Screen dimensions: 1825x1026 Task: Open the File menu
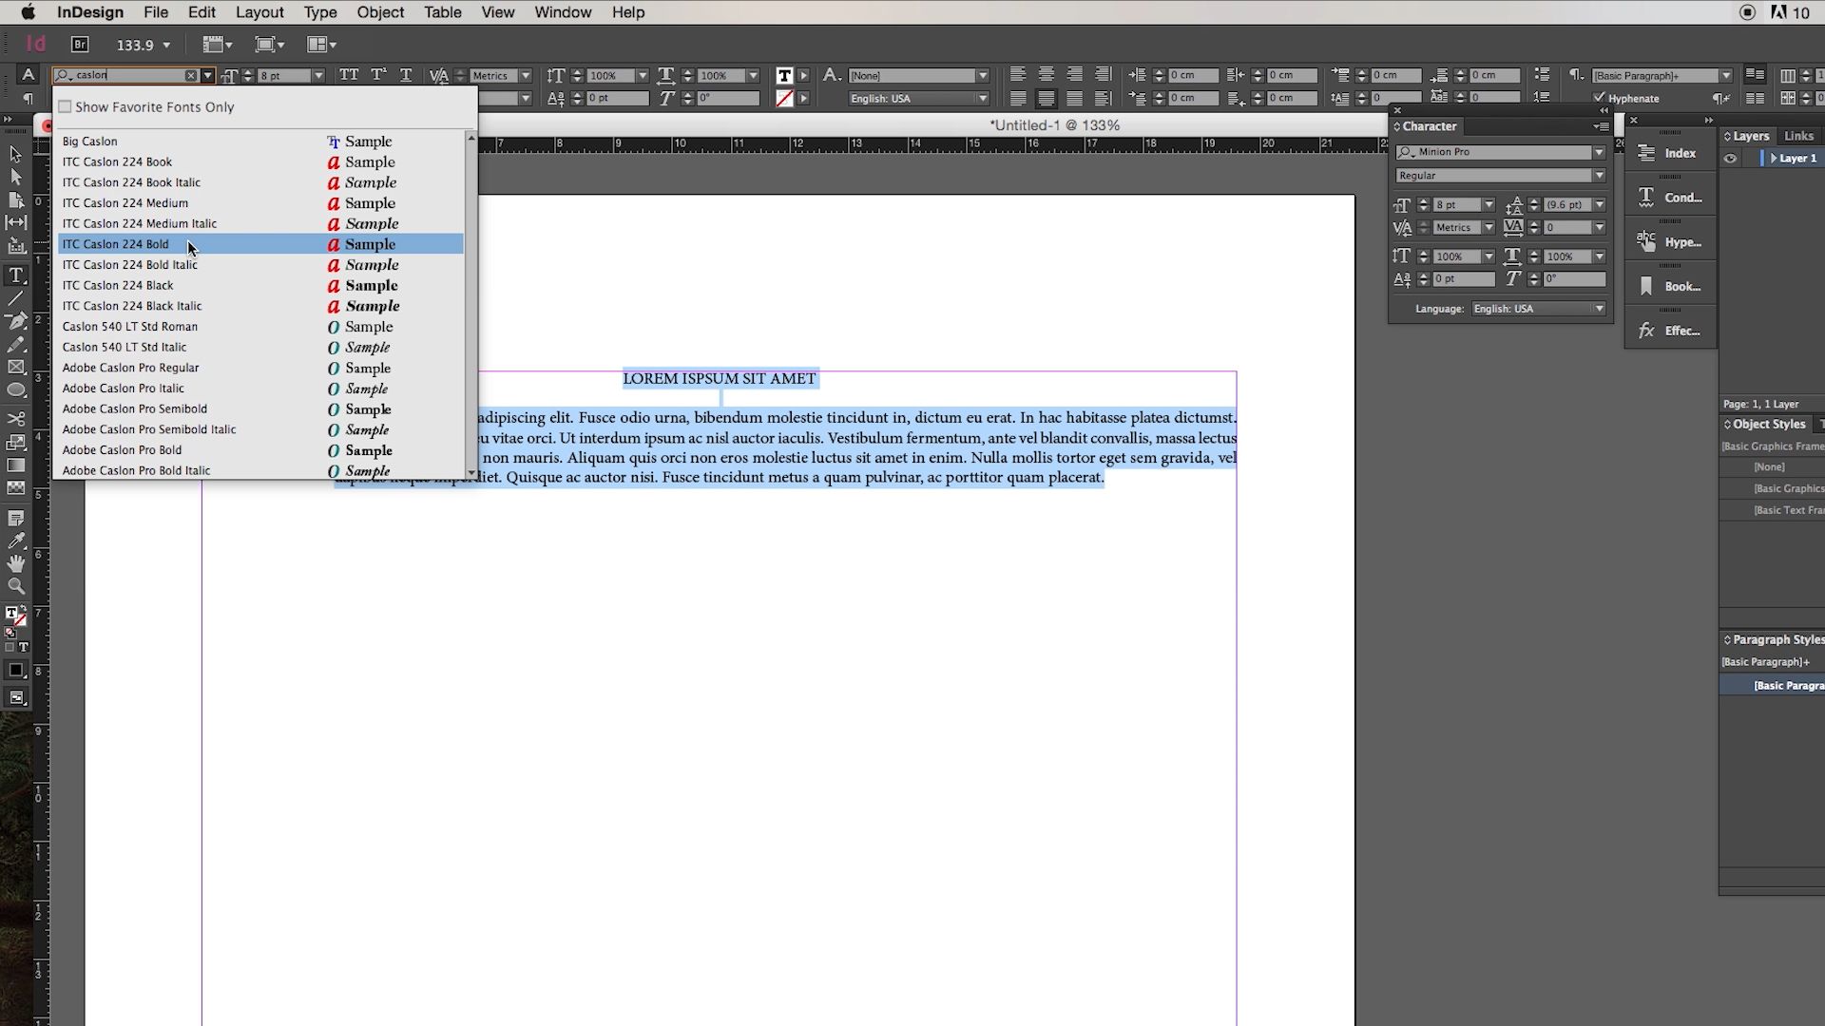pos(156,12)
